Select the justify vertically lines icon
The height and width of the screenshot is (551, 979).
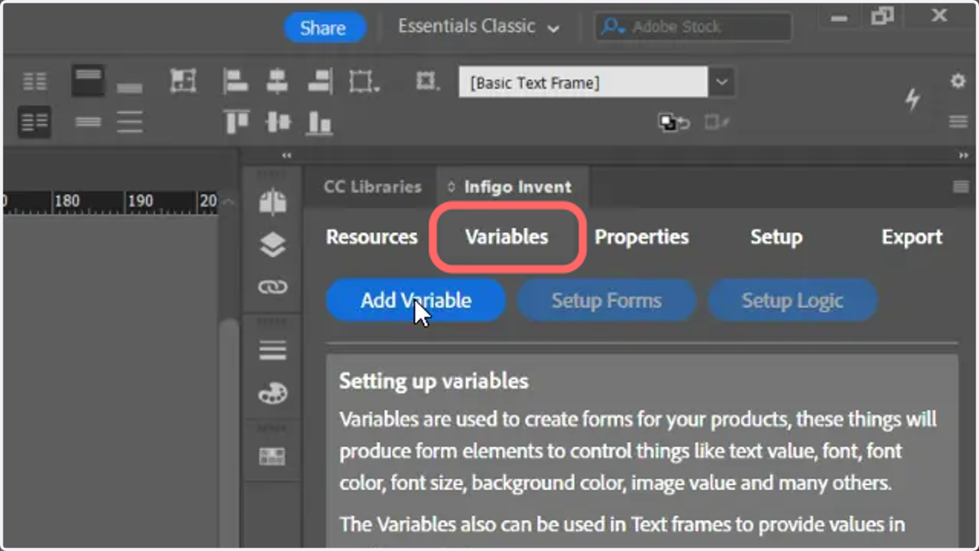click(x=130, y=122)
